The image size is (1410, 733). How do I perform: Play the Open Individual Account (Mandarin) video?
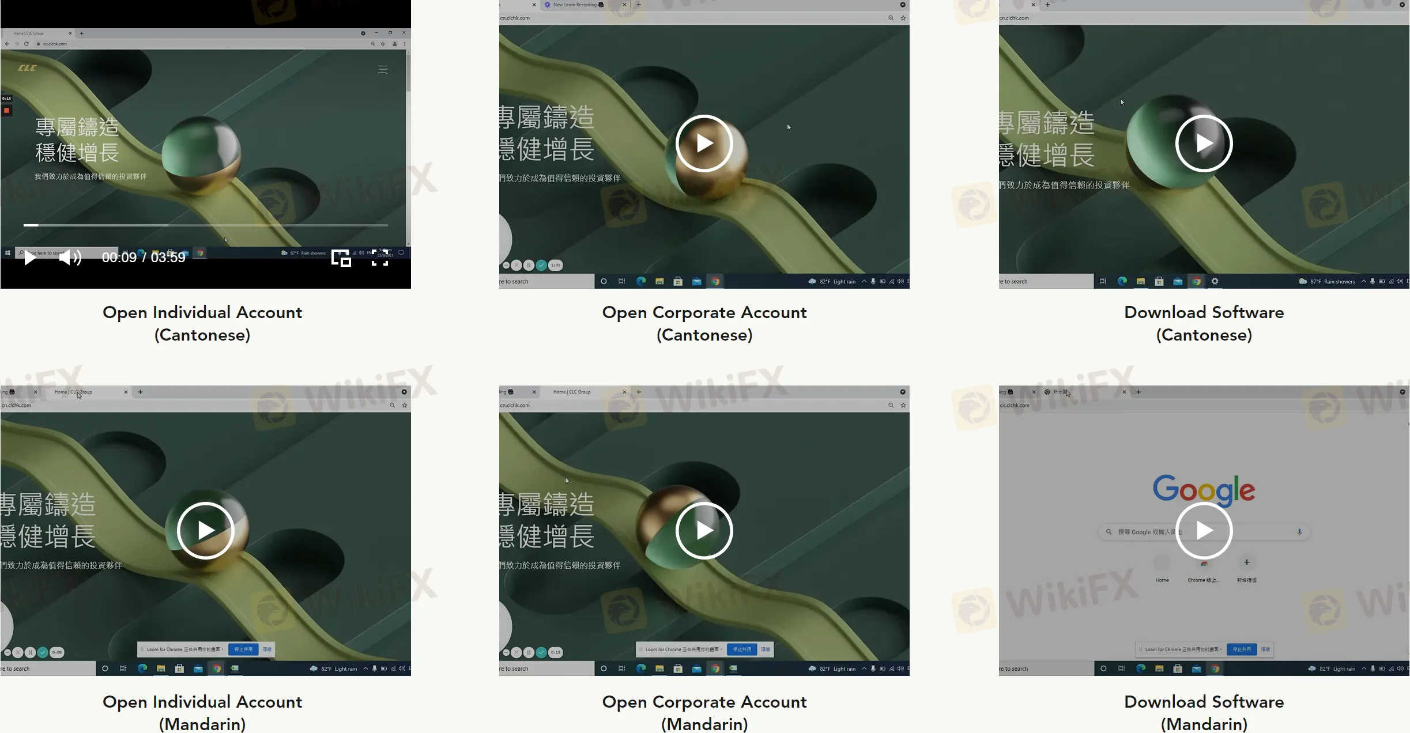205,531
